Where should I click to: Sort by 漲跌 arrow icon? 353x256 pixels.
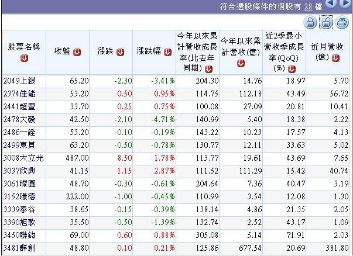[120, 52]
